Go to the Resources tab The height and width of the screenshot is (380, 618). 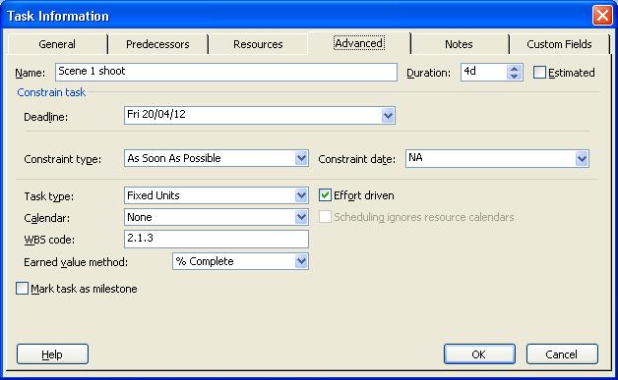pos(258,43)
